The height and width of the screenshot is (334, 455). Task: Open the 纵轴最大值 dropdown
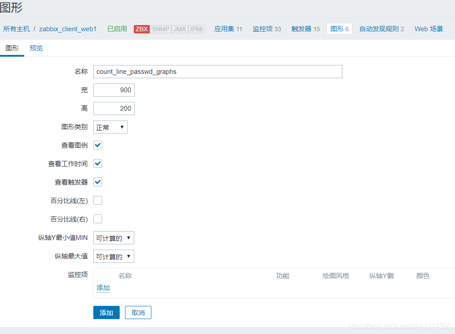[114, 256]
